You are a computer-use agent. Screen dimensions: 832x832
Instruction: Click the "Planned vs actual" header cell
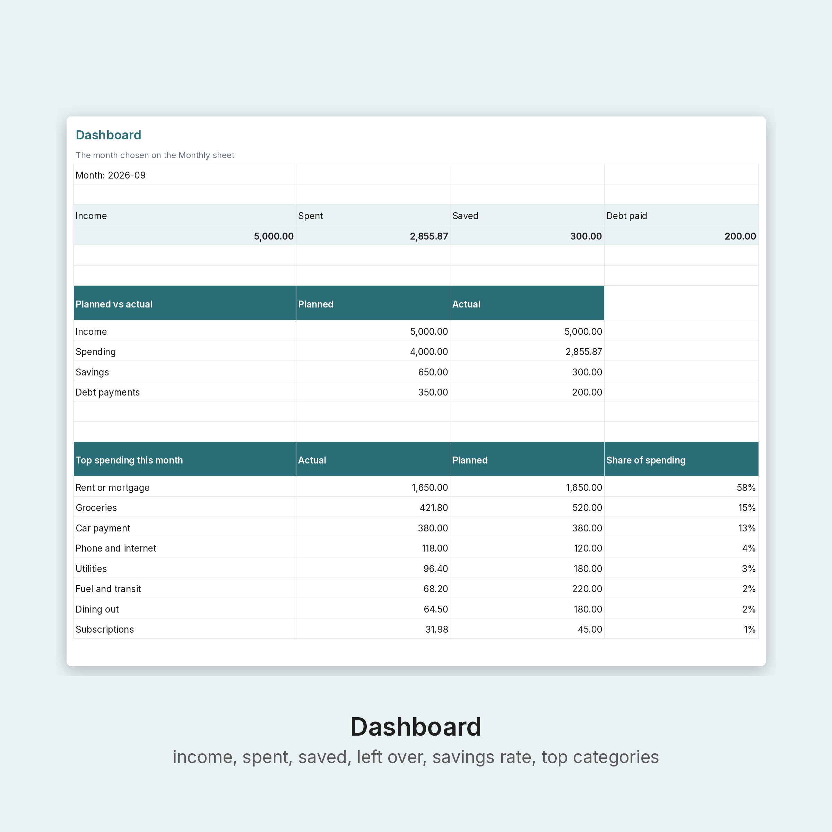pos(185,303)
